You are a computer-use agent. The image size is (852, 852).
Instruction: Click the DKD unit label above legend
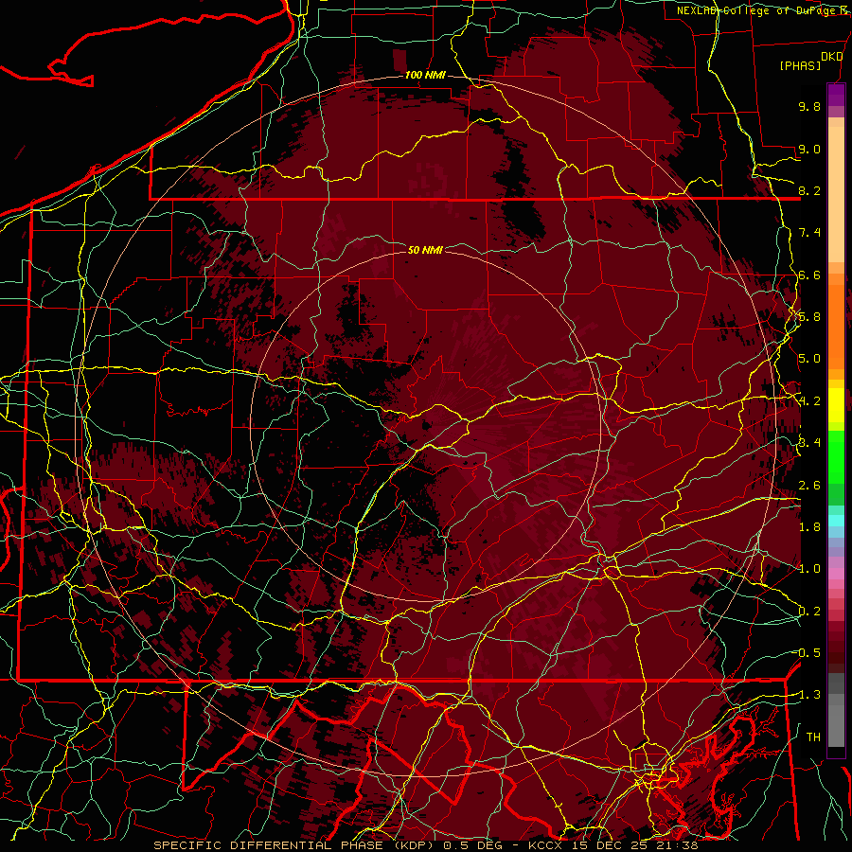tap(831, 57)
